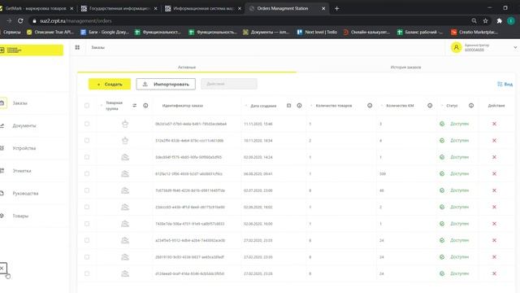
Task: Click the Импортировать button
Action: 166,85
